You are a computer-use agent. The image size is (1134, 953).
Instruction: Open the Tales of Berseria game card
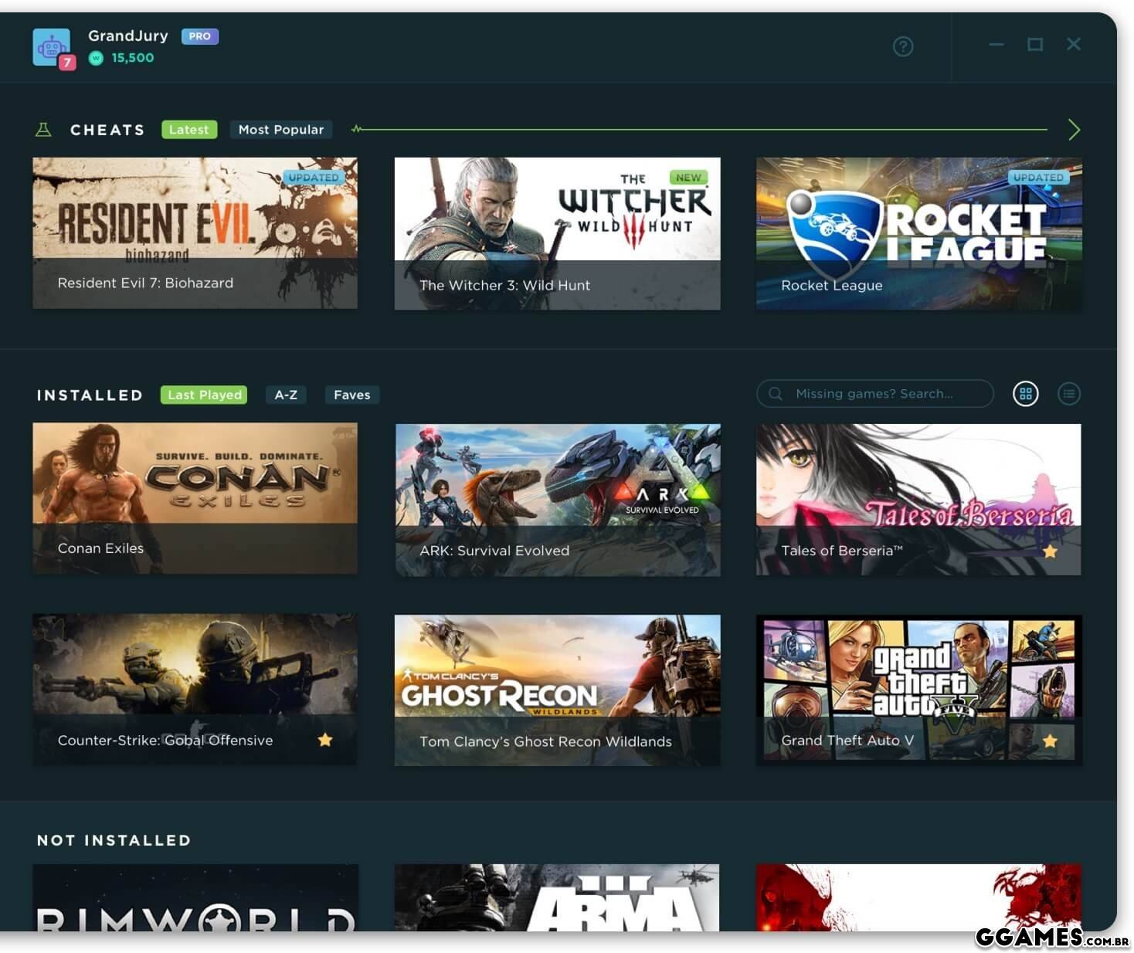pyautogui.click(x=918, y=500)
